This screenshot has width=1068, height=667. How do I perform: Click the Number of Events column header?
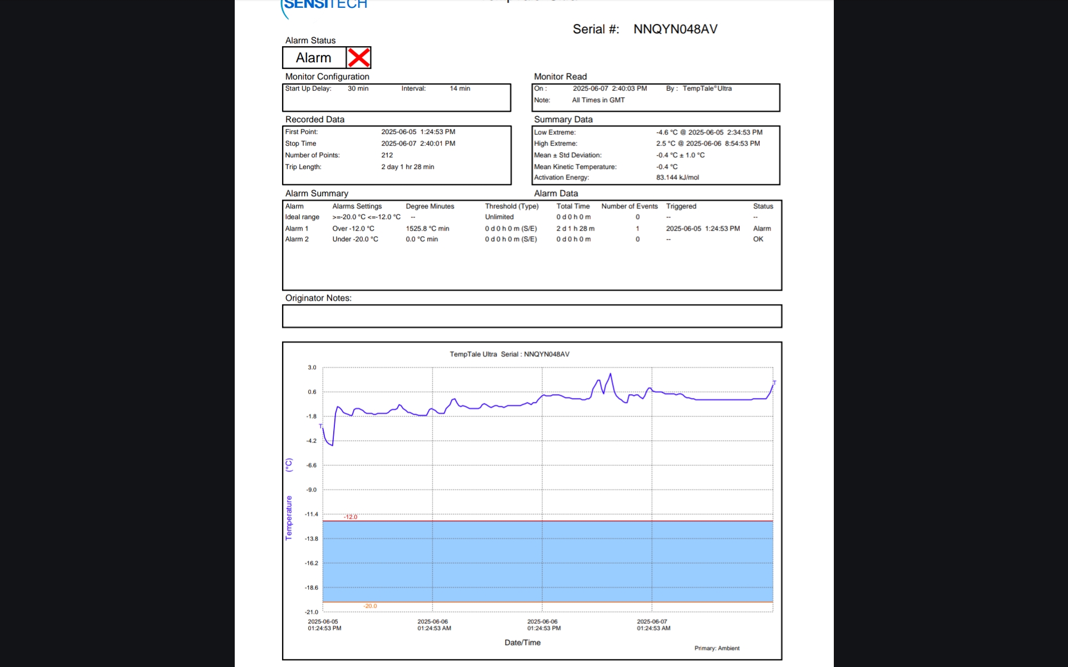click(x=629, y=206)
